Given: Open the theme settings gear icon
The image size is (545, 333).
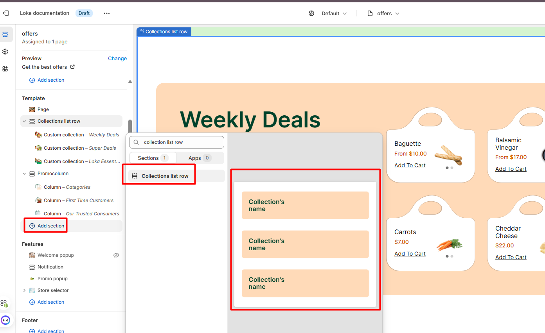Looking at the screenshot, I should [5, 52].
